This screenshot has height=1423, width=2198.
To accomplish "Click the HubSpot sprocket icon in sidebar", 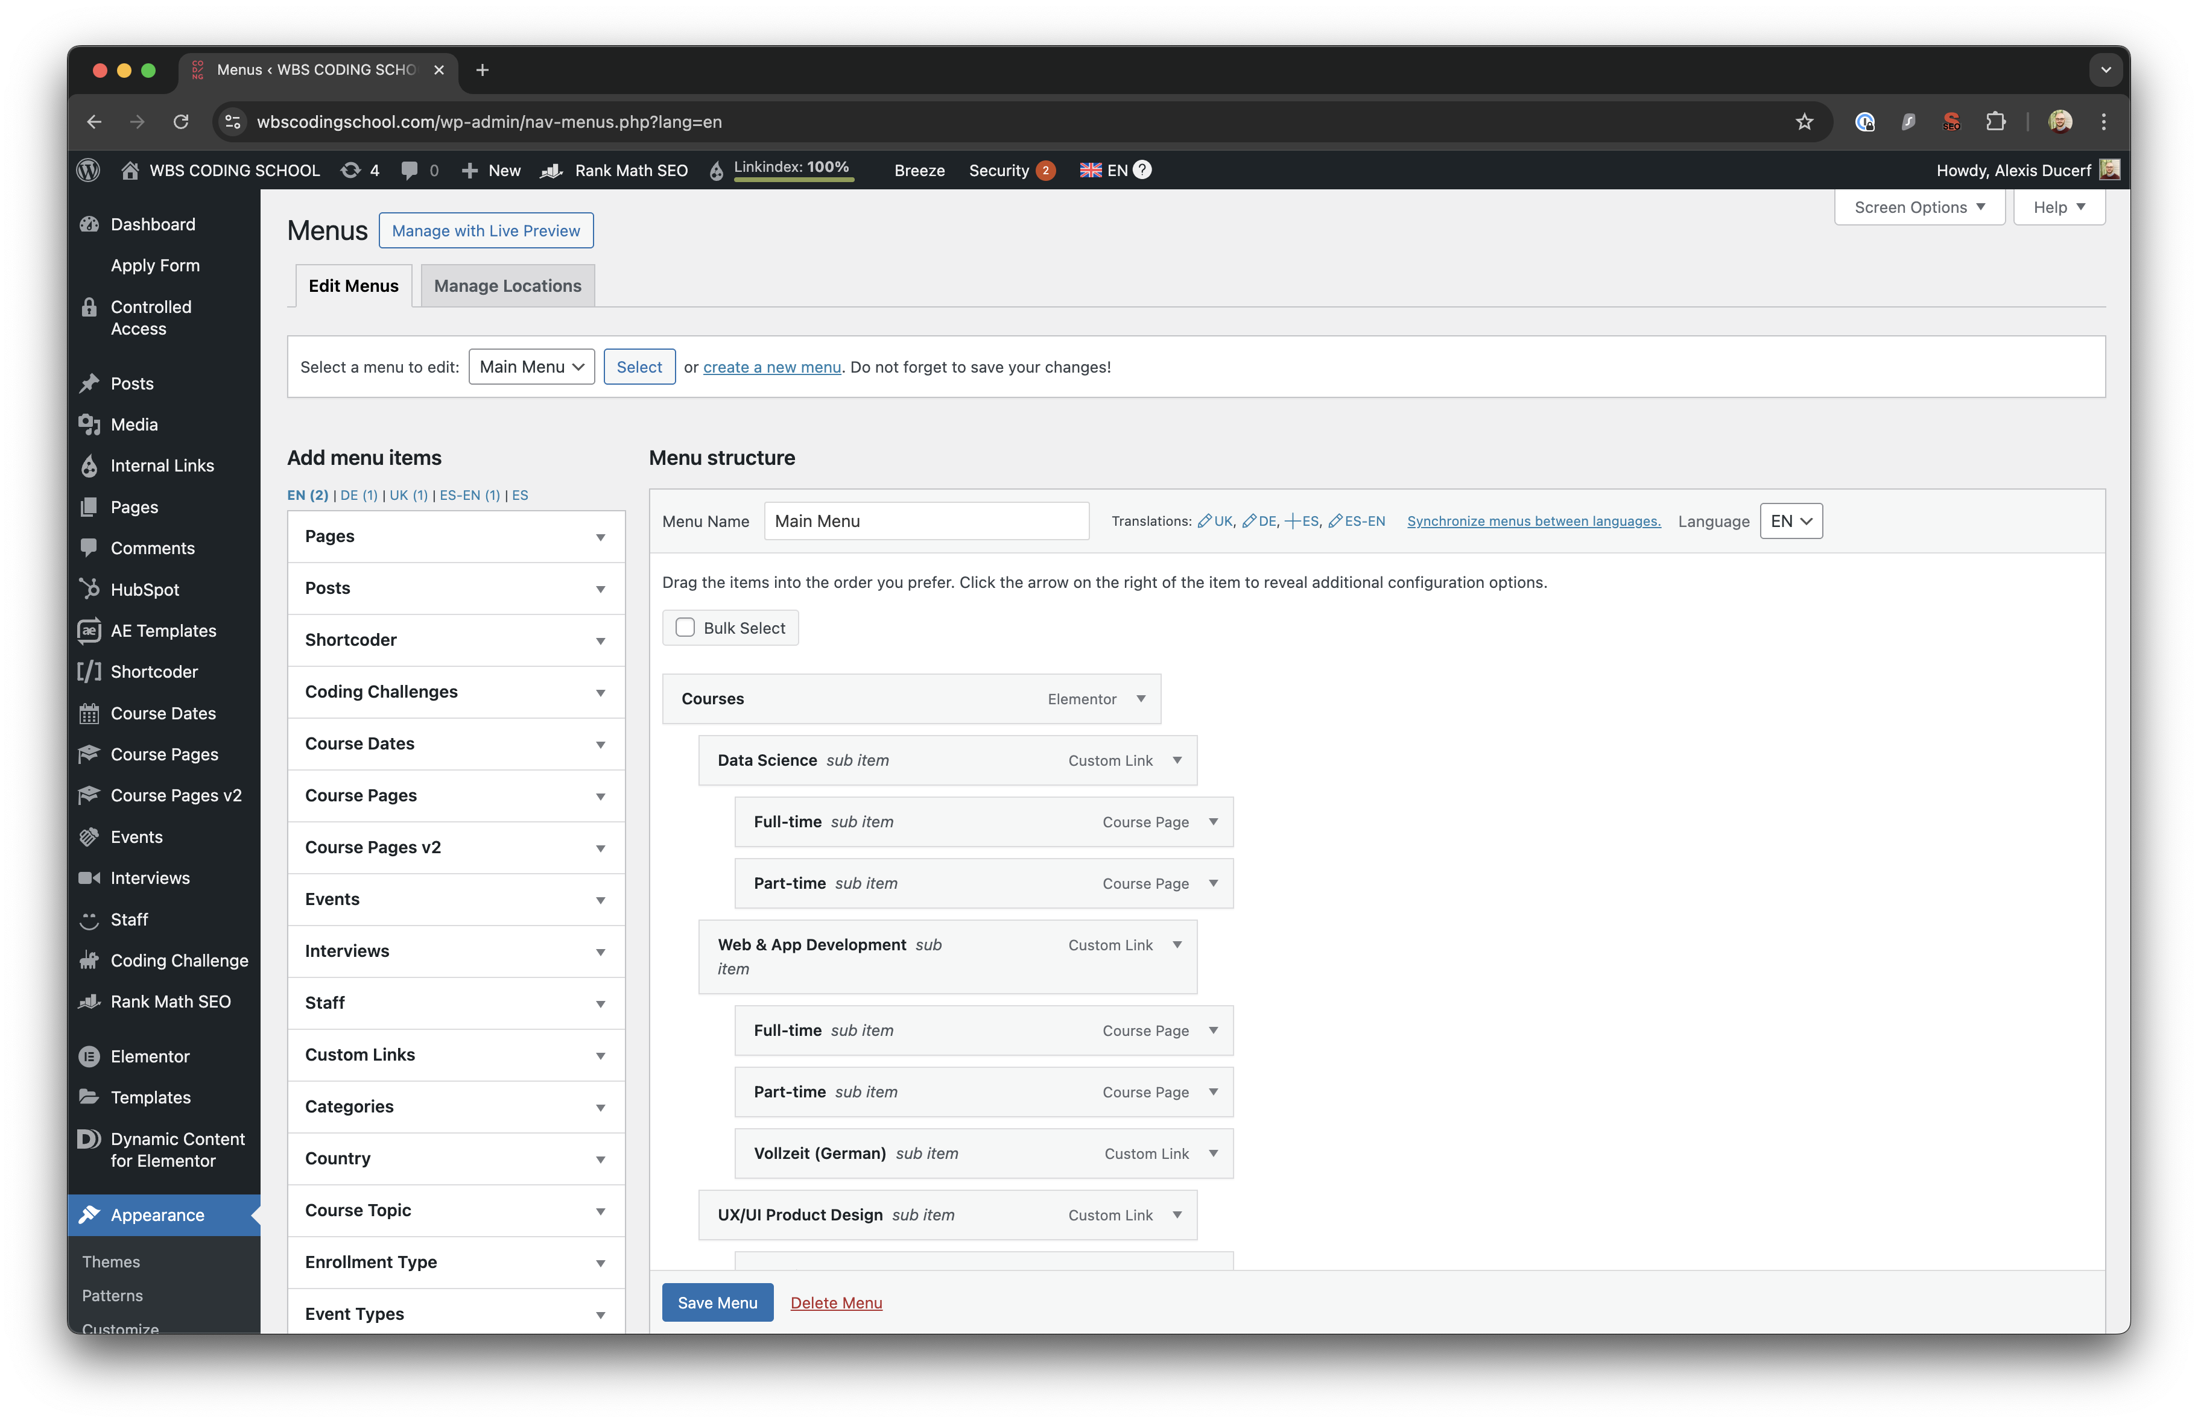I will tap(90, 589).
